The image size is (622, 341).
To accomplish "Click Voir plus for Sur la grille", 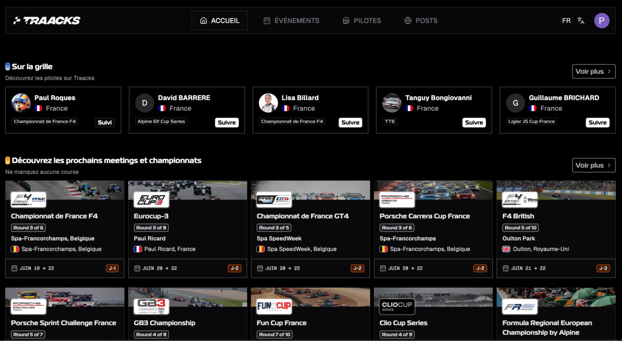I will click(x=594, y=71).
